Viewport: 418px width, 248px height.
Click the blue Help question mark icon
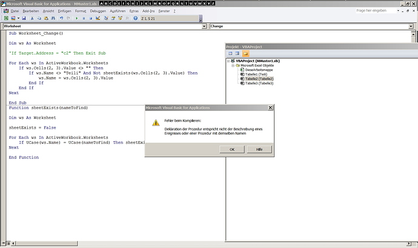136,18
